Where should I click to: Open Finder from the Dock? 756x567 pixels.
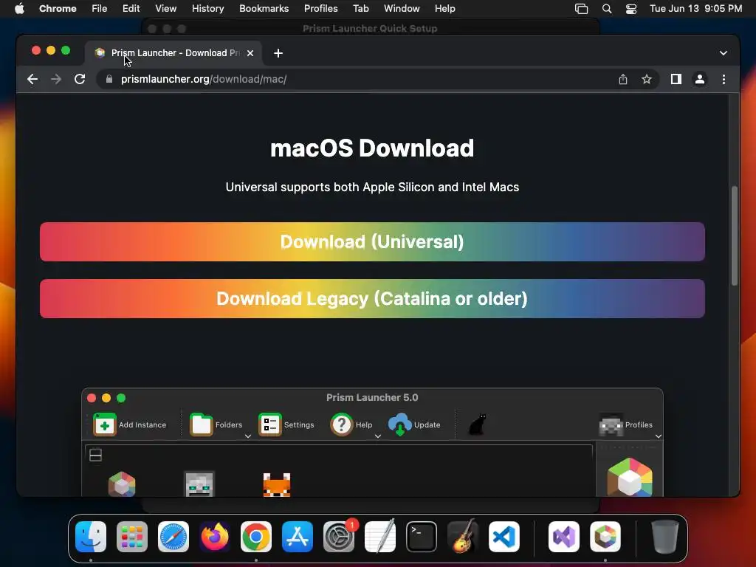pyautogui.click(x=91, y=537)
